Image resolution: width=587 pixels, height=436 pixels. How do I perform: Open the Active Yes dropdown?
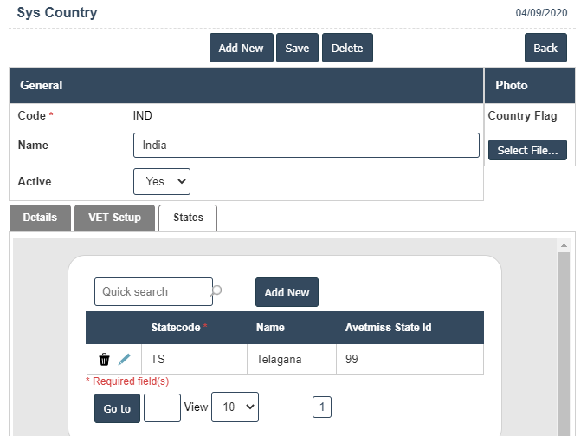click(162, 181)
